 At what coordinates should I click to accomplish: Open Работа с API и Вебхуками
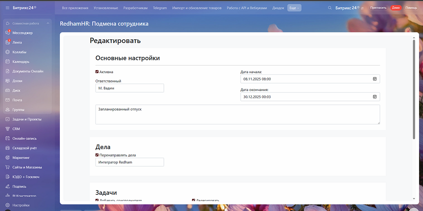coord(247,8)
